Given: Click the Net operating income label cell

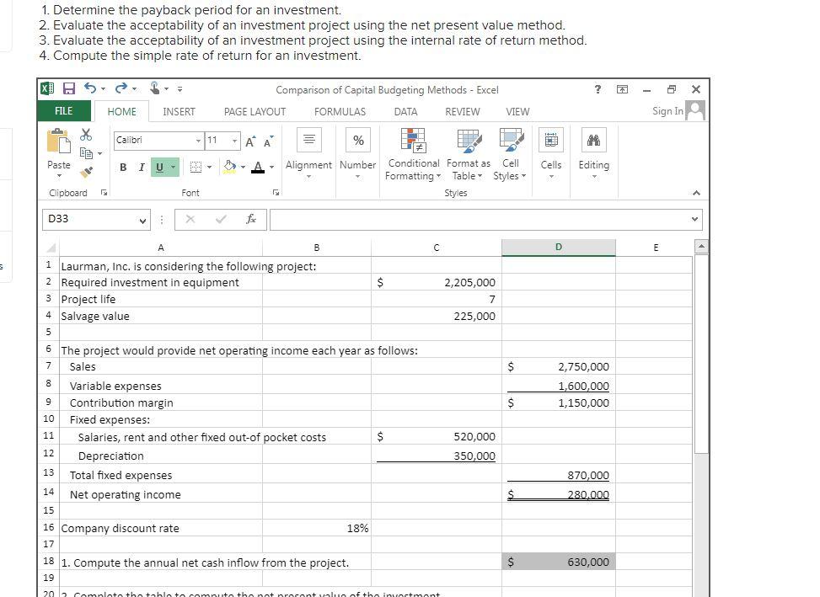Looking at the screenshot, I should pos(161,494).
